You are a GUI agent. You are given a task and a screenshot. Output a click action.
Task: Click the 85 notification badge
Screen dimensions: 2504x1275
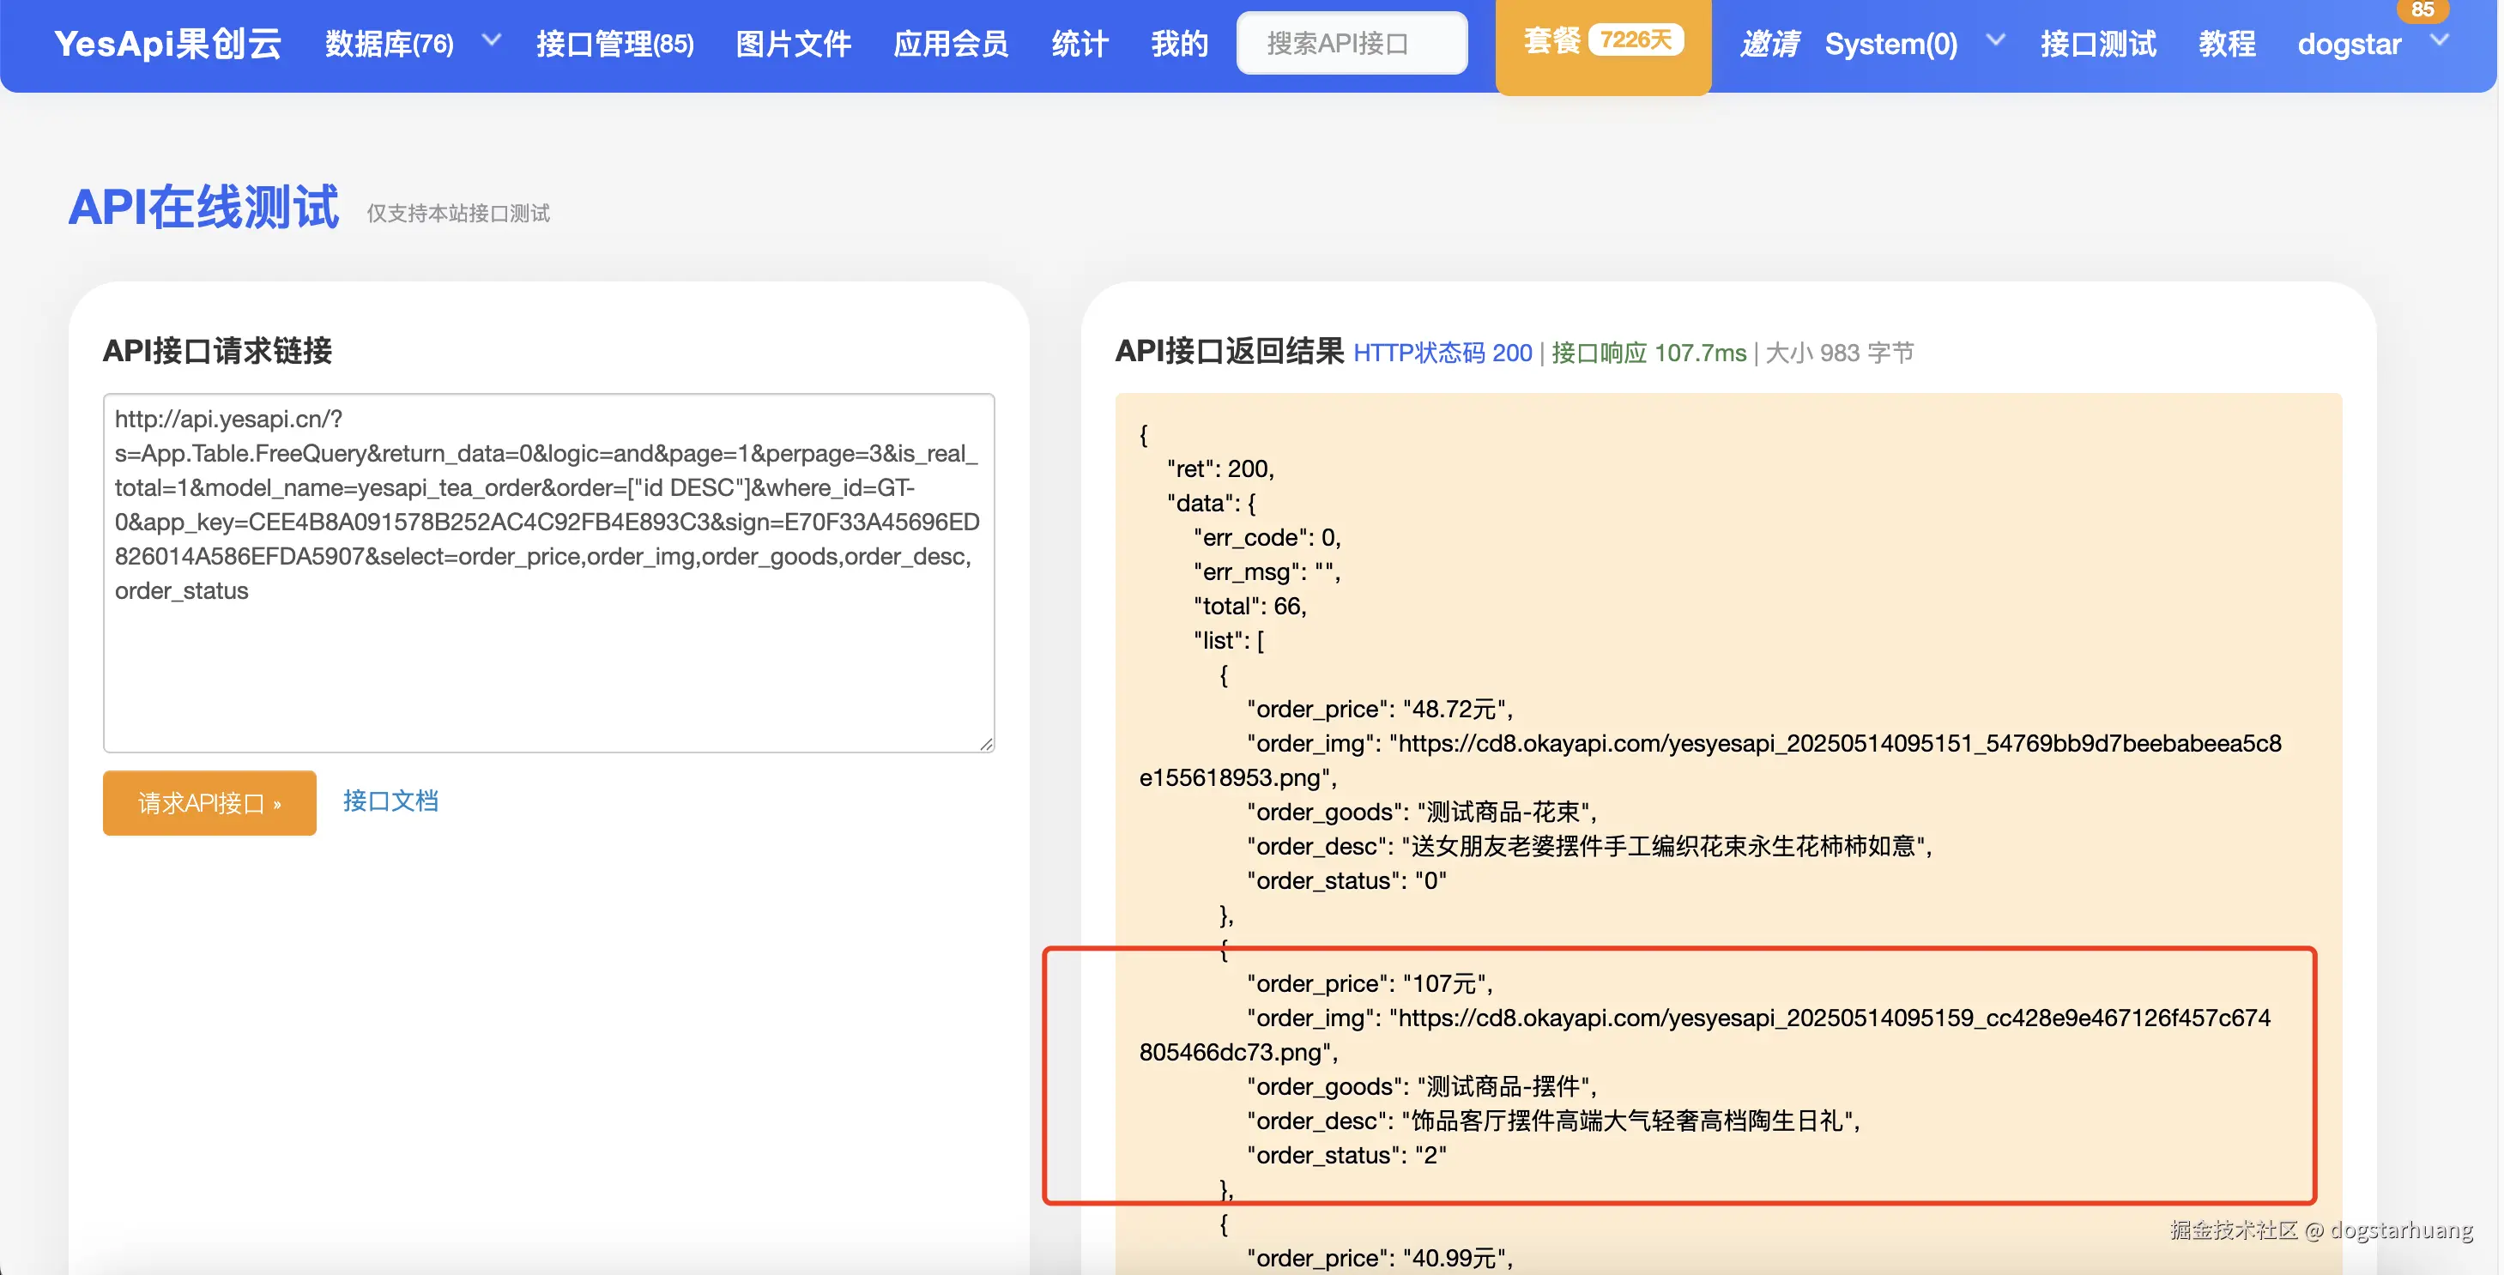tap(2422, 9)
